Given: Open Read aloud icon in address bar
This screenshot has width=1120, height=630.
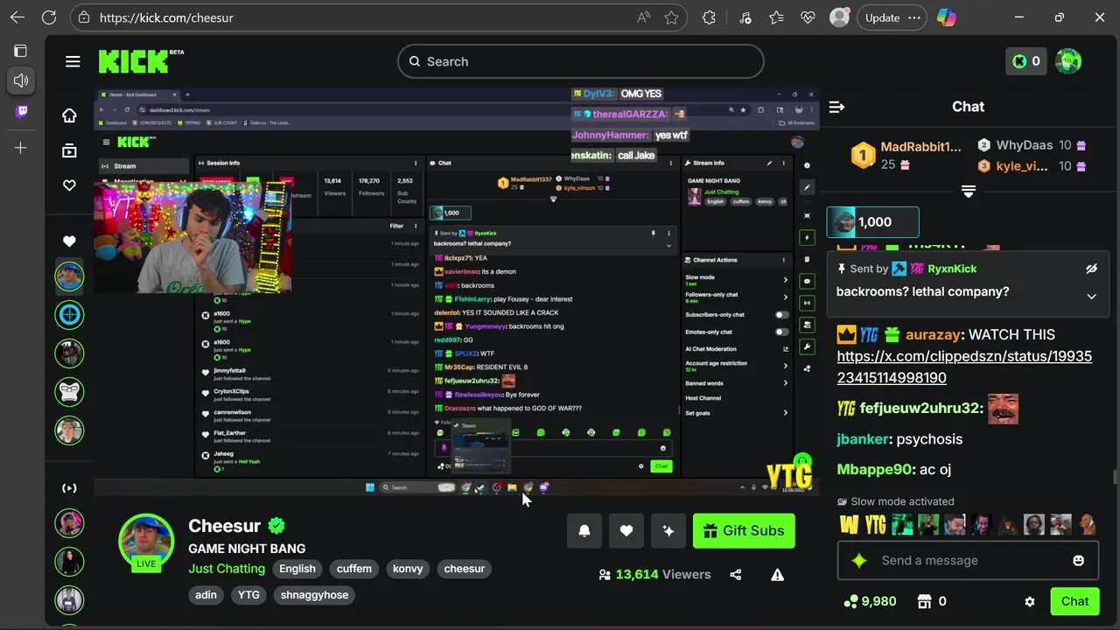Looking at the screenshot, I should pyautogui.click(x=643, y=17).
